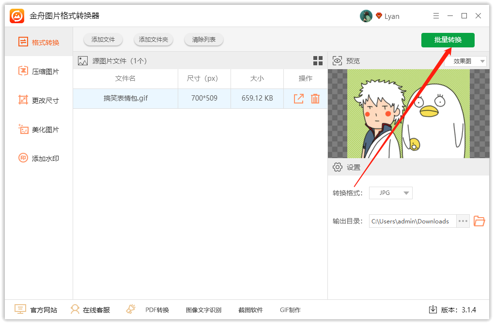Click the 在线客服 customer service headset icon
The height and width of the screenshot is (324, 494).
pyautogui.click(x=75, y=309)
